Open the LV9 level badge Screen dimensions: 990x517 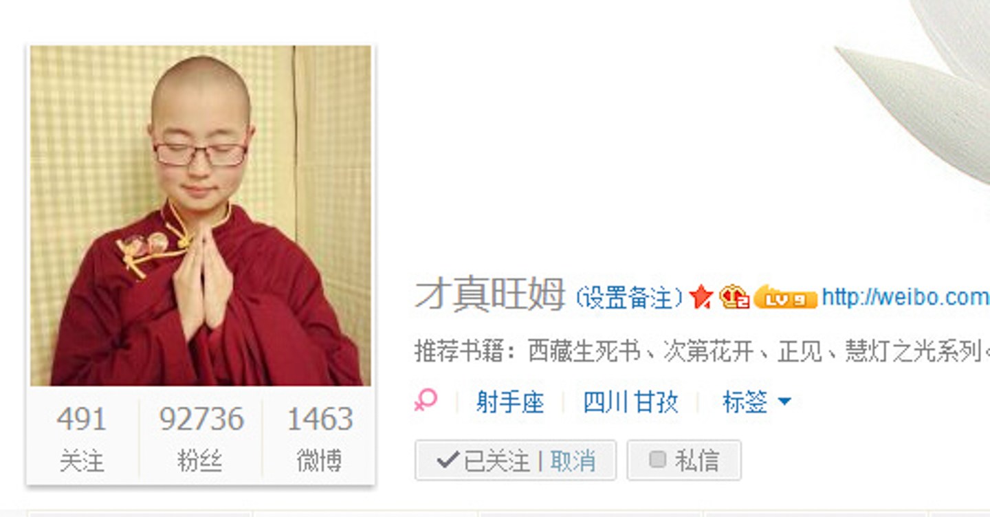(785, 297)
